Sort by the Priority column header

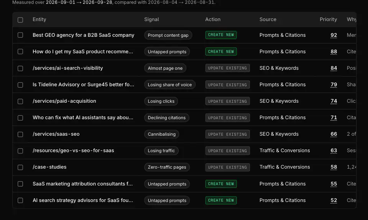tap(328, 20)
